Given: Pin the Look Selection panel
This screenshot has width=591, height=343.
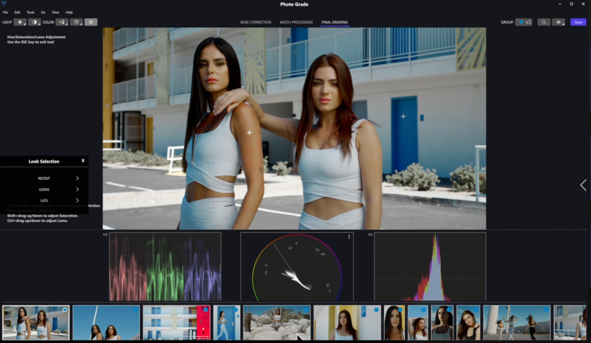Looking at the screenshot, I should 83,161.
